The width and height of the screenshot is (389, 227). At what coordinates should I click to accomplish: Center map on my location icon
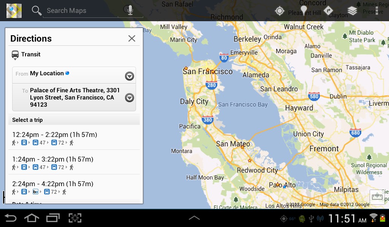tap(280, 11)
